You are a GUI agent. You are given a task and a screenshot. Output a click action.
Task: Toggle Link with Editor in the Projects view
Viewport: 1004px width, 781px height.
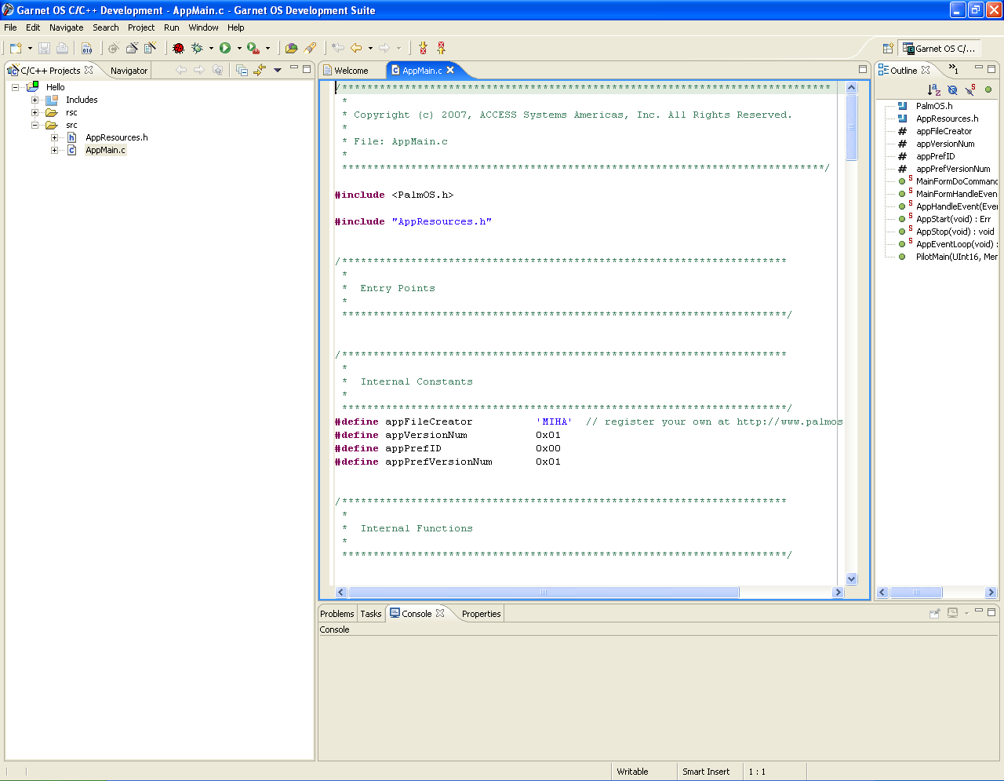tap(260, 70)
